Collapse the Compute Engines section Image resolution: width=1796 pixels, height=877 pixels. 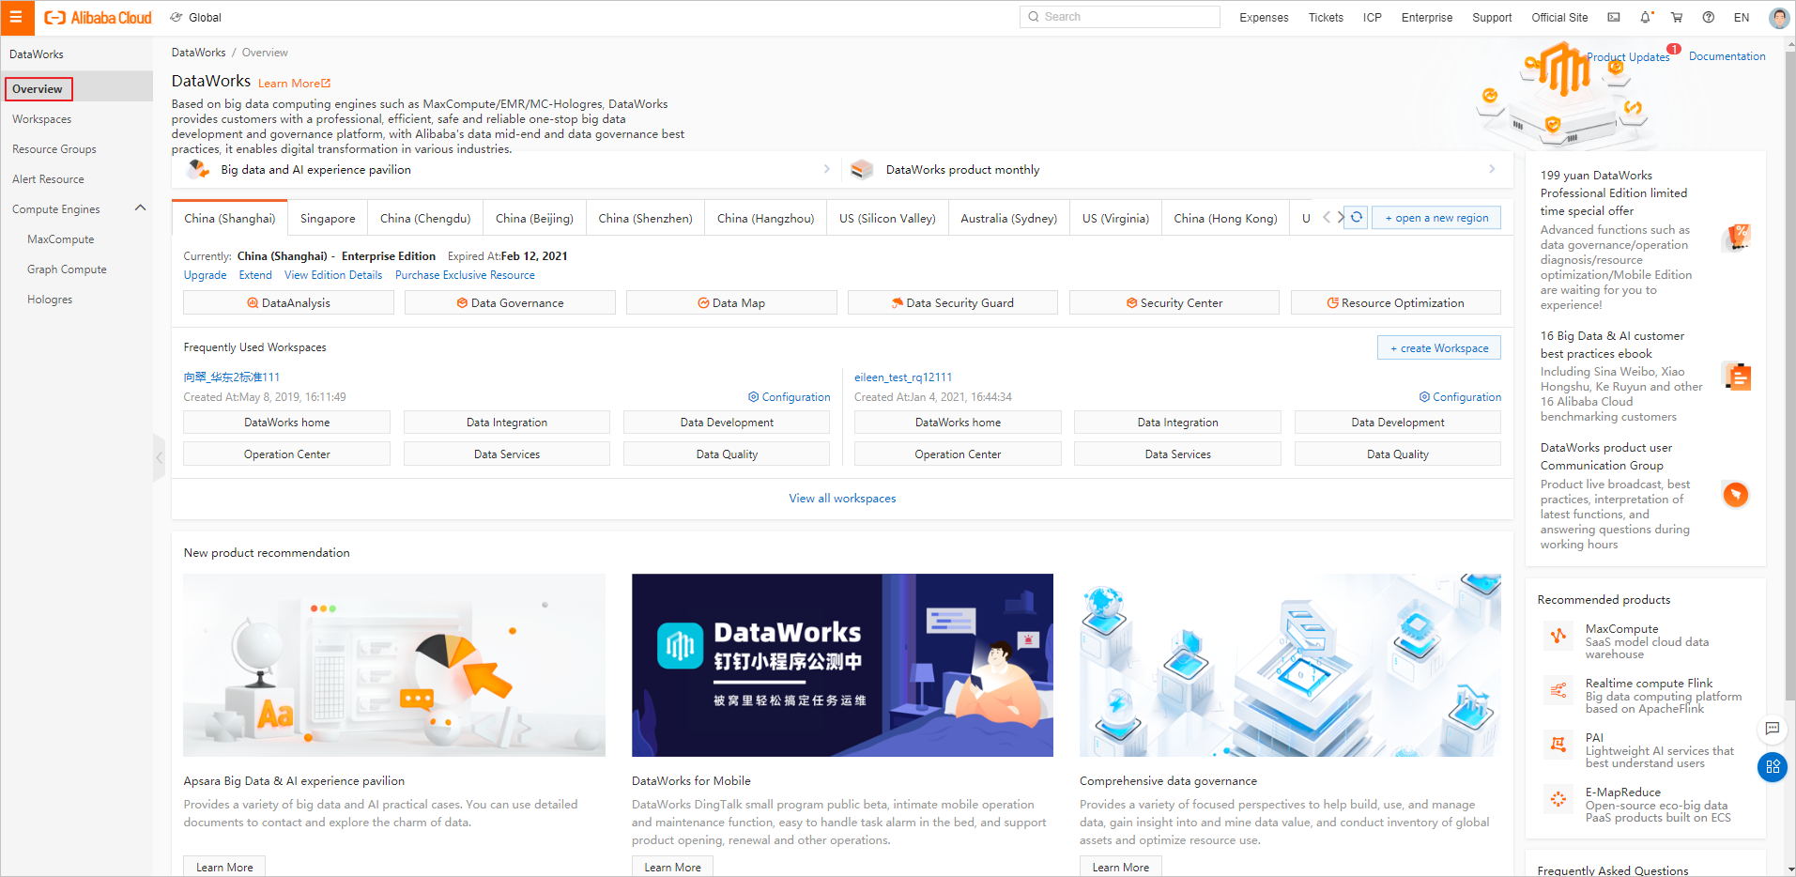(141, 208)
